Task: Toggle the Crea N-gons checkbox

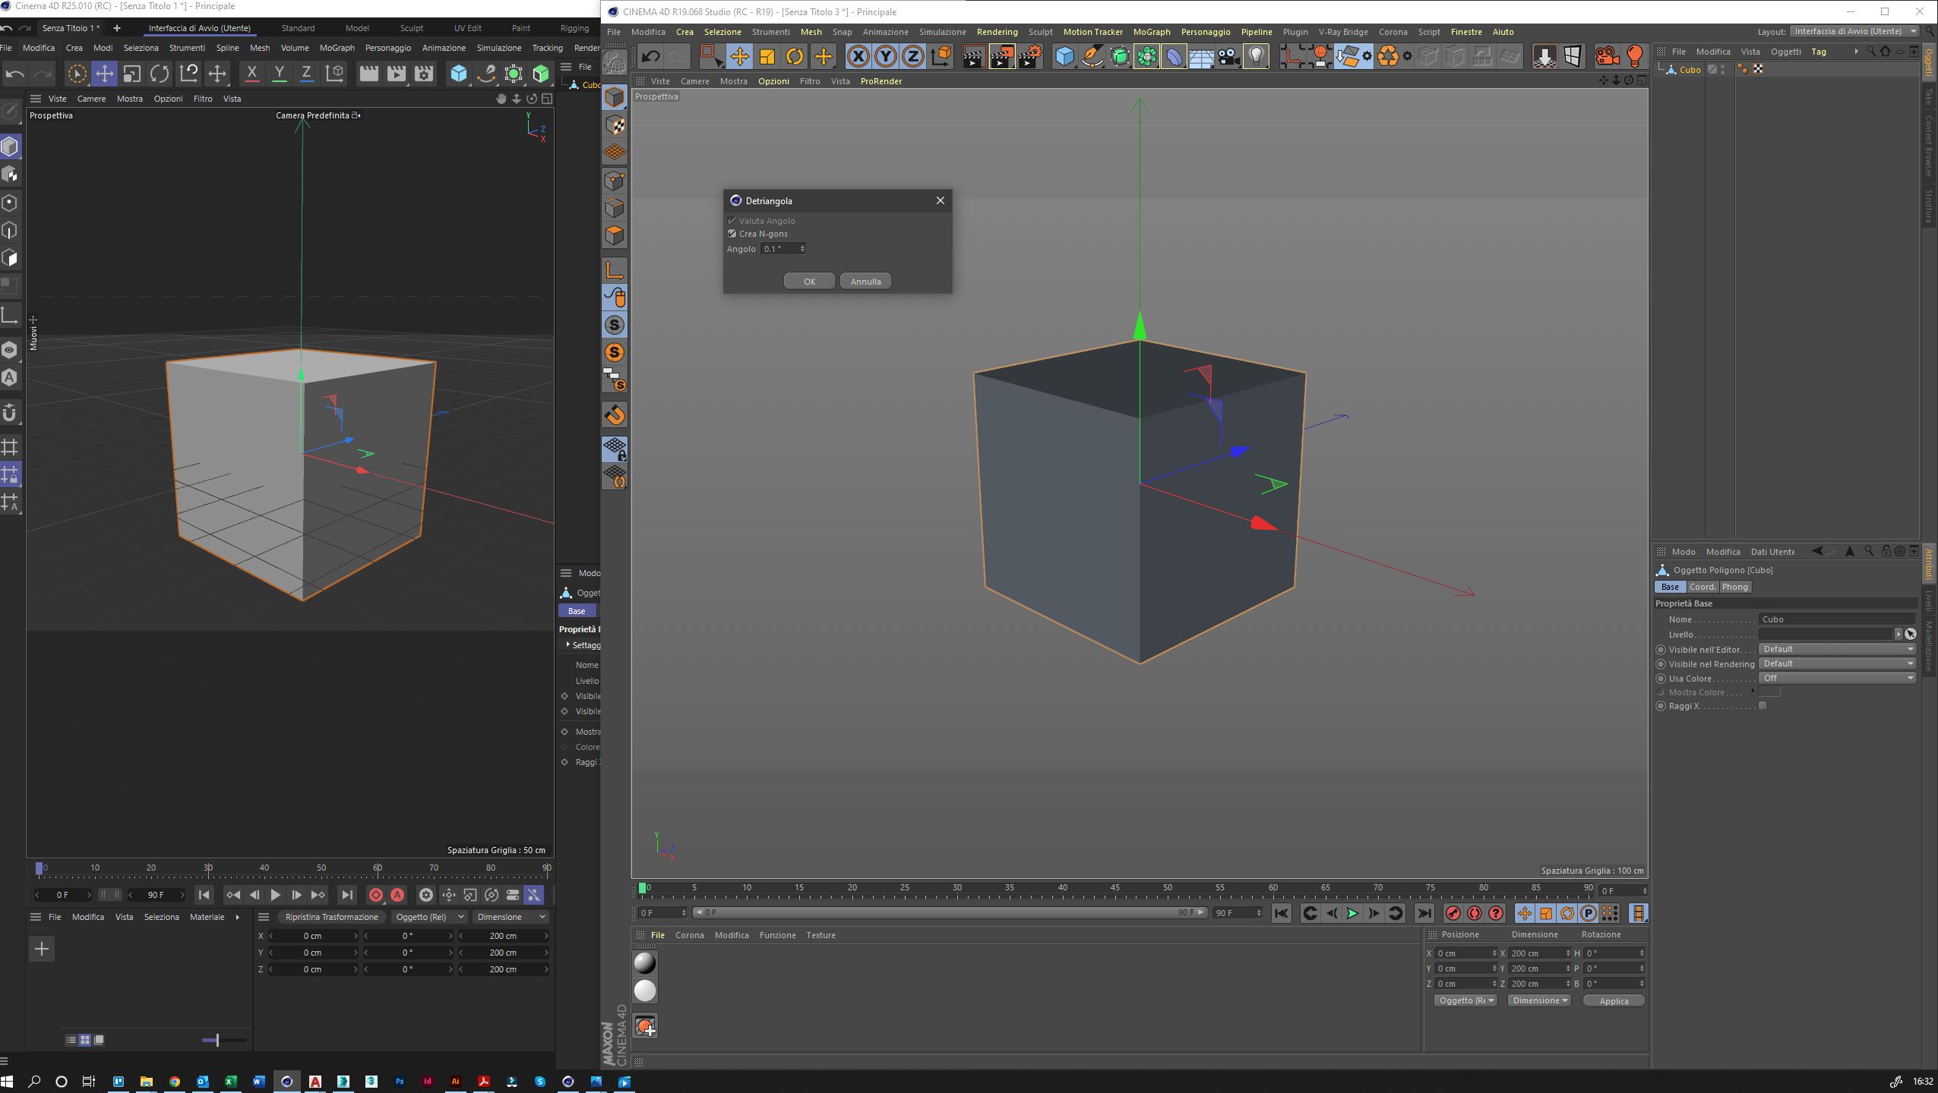Action: (x=732, y=234)
